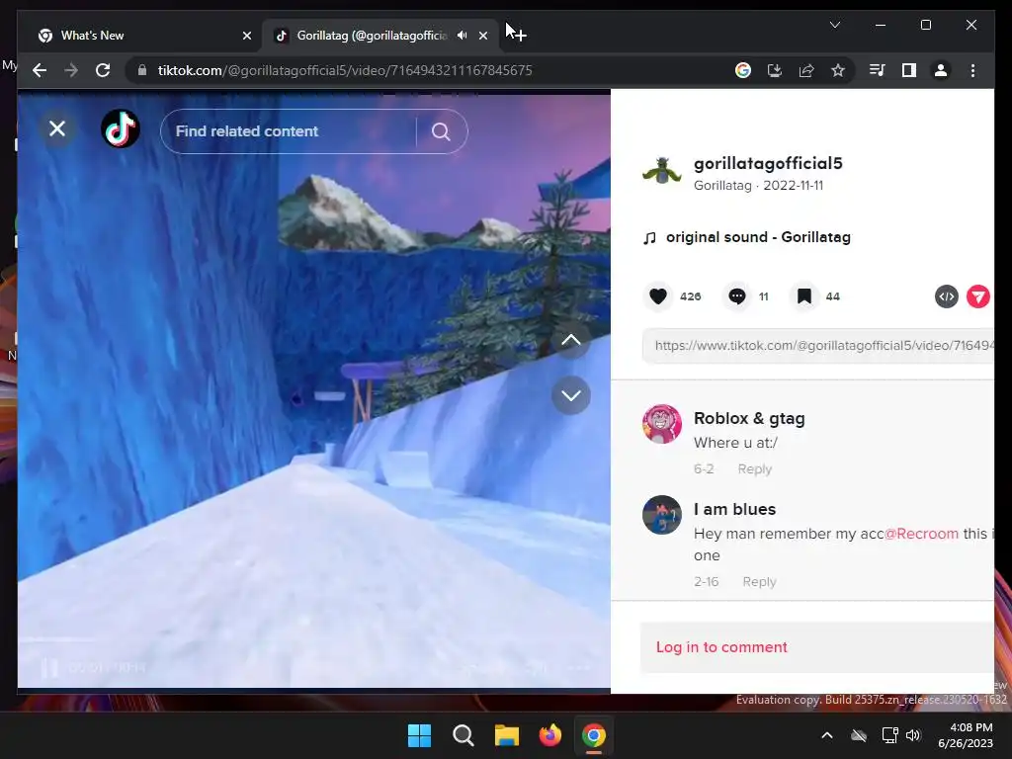Open a new browser tab
1012x759 pixels.
click(x=518, y=35)
